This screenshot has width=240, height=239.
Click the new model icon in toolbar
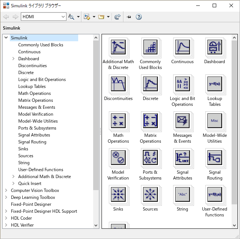pyautogui.click(x=87, y=17)
